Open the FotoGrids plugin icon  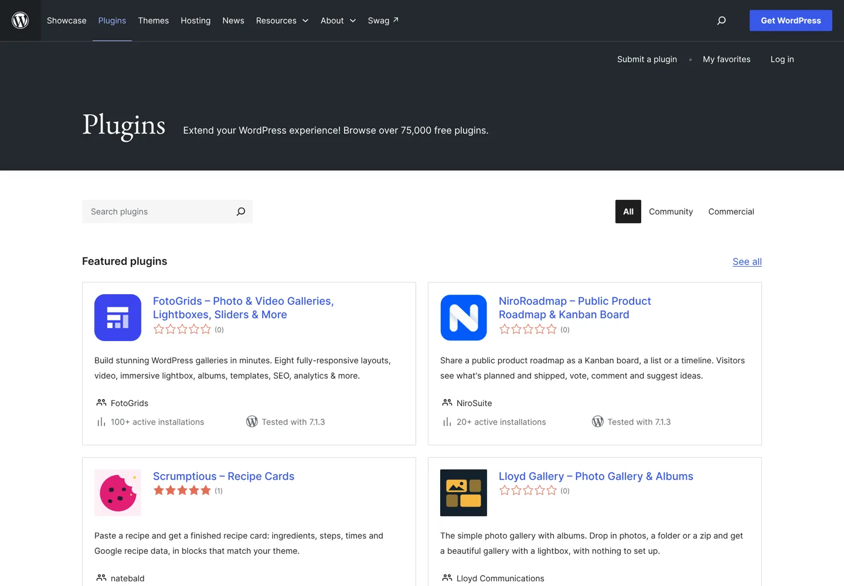click(x=118, y=318)
